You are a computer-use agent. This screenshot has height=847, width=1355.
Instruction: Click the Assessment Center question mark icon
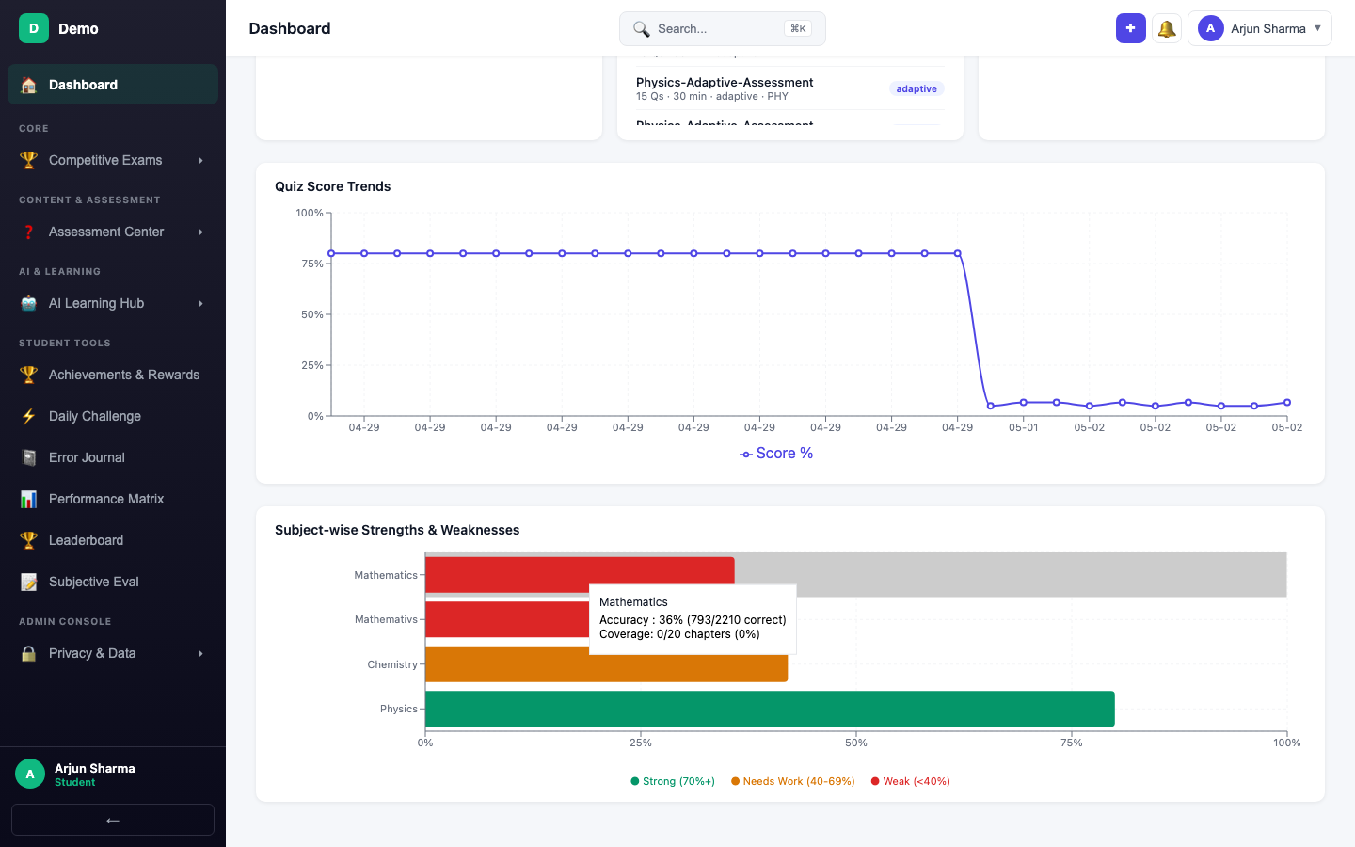tap(29, 232)
